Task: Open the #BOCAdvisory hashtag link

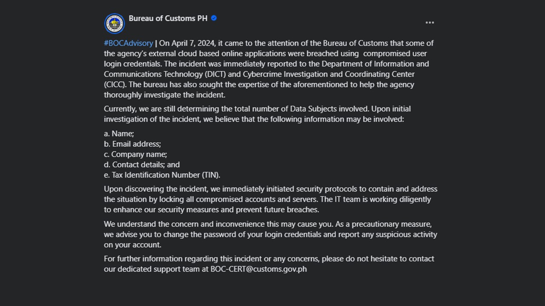Action: coord(128,43)
